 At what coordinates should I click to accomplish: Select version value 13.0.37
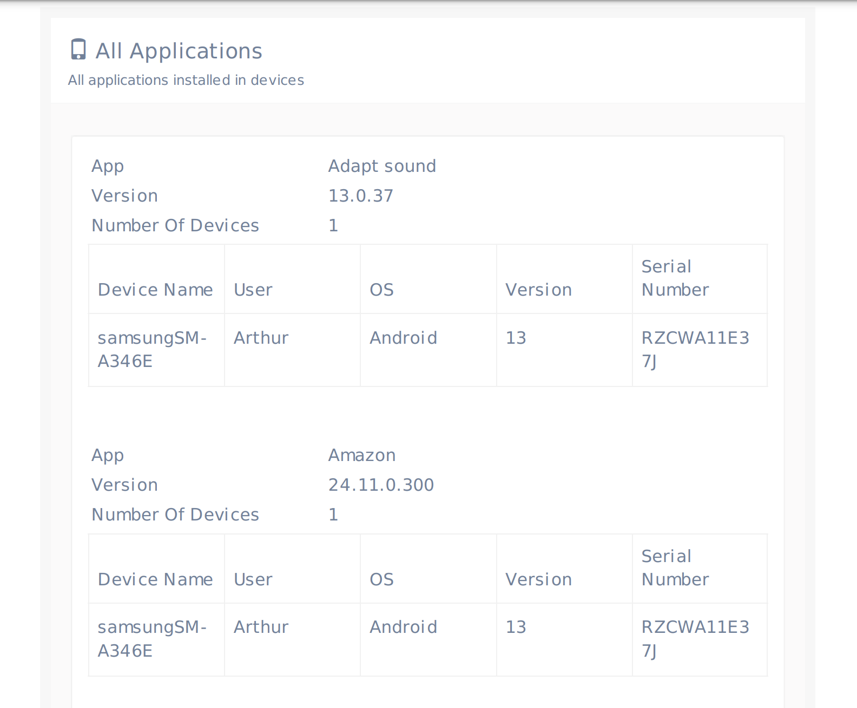point(361,196)
